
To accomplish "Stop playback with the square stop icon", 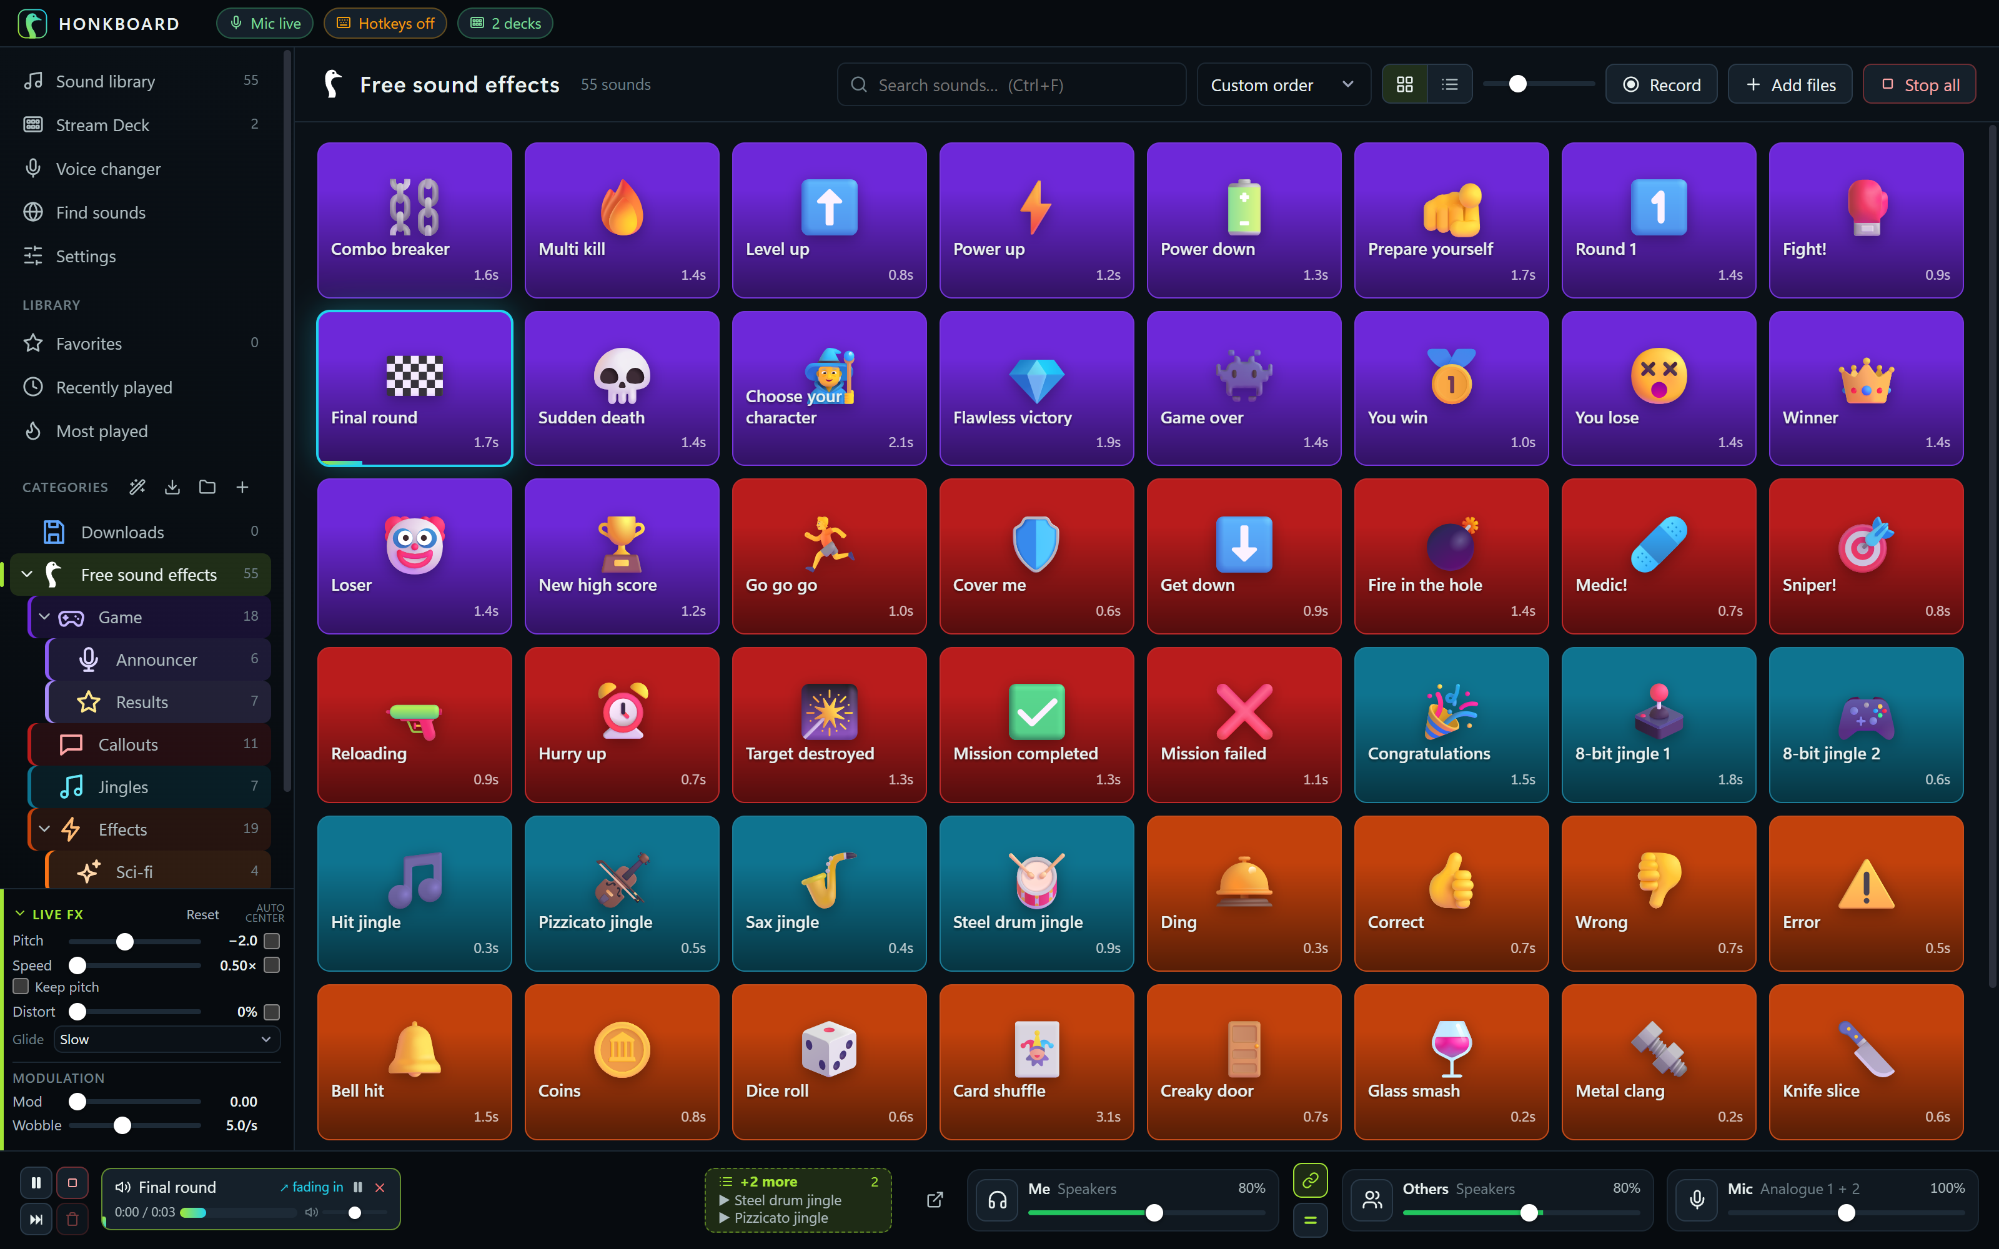I will pyautogui.click(x=72, y=1183).
